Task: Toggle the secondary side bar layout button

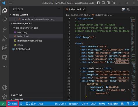Action: tap(108, 3)
